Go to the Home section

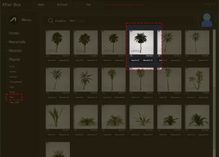pyautogui.click(x=14, y=33)
